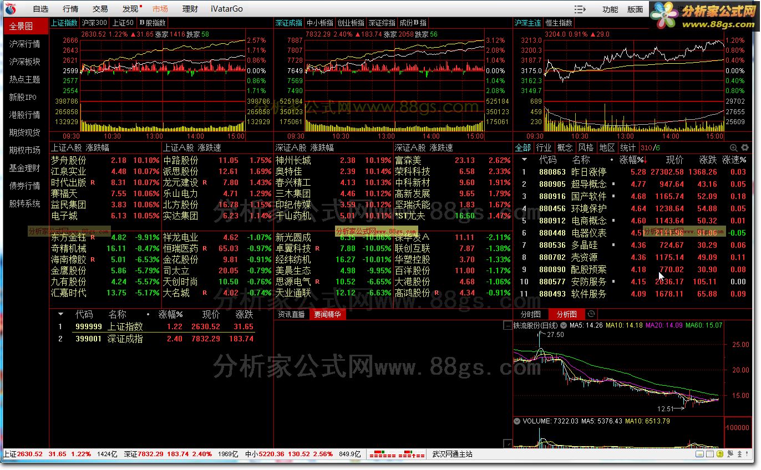761x470 pixels.
Task: Open the 发现 menu
Action: 130,9
